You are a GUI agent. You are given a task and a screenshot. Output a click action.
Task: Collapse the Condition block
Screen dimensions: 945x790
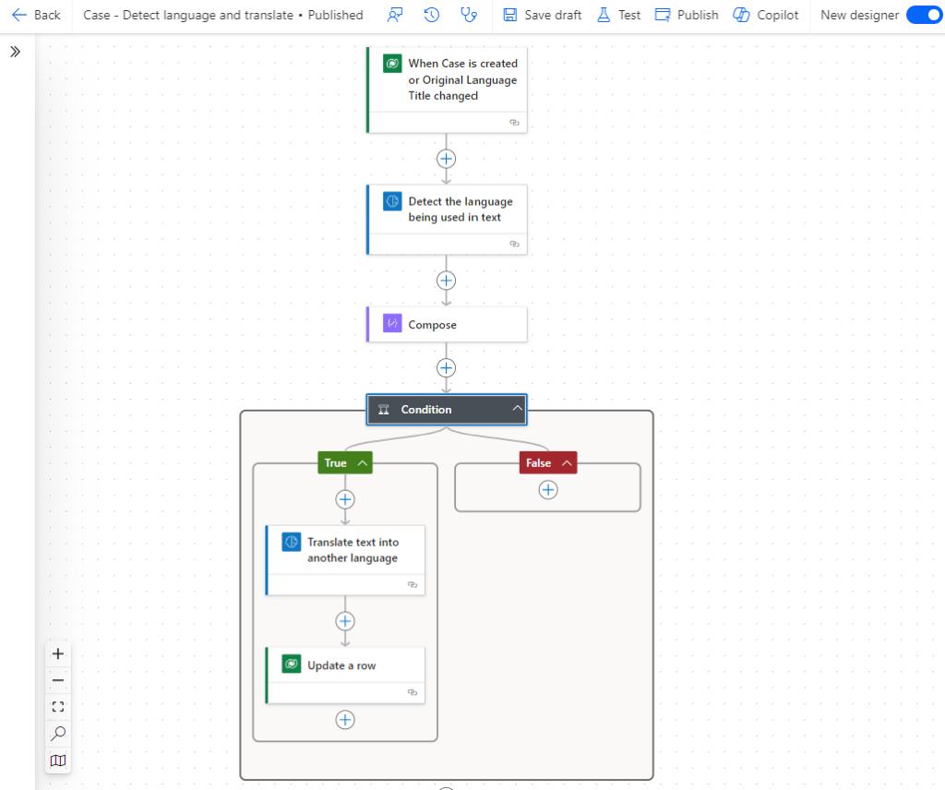click(x=518, y=409)
